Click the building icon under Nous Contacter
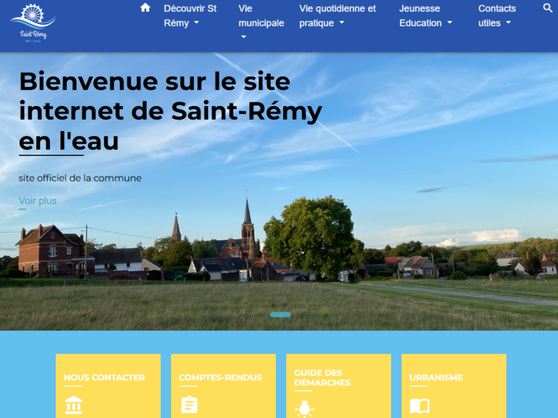This screenshot has width=558, height=418. [74, 405]
